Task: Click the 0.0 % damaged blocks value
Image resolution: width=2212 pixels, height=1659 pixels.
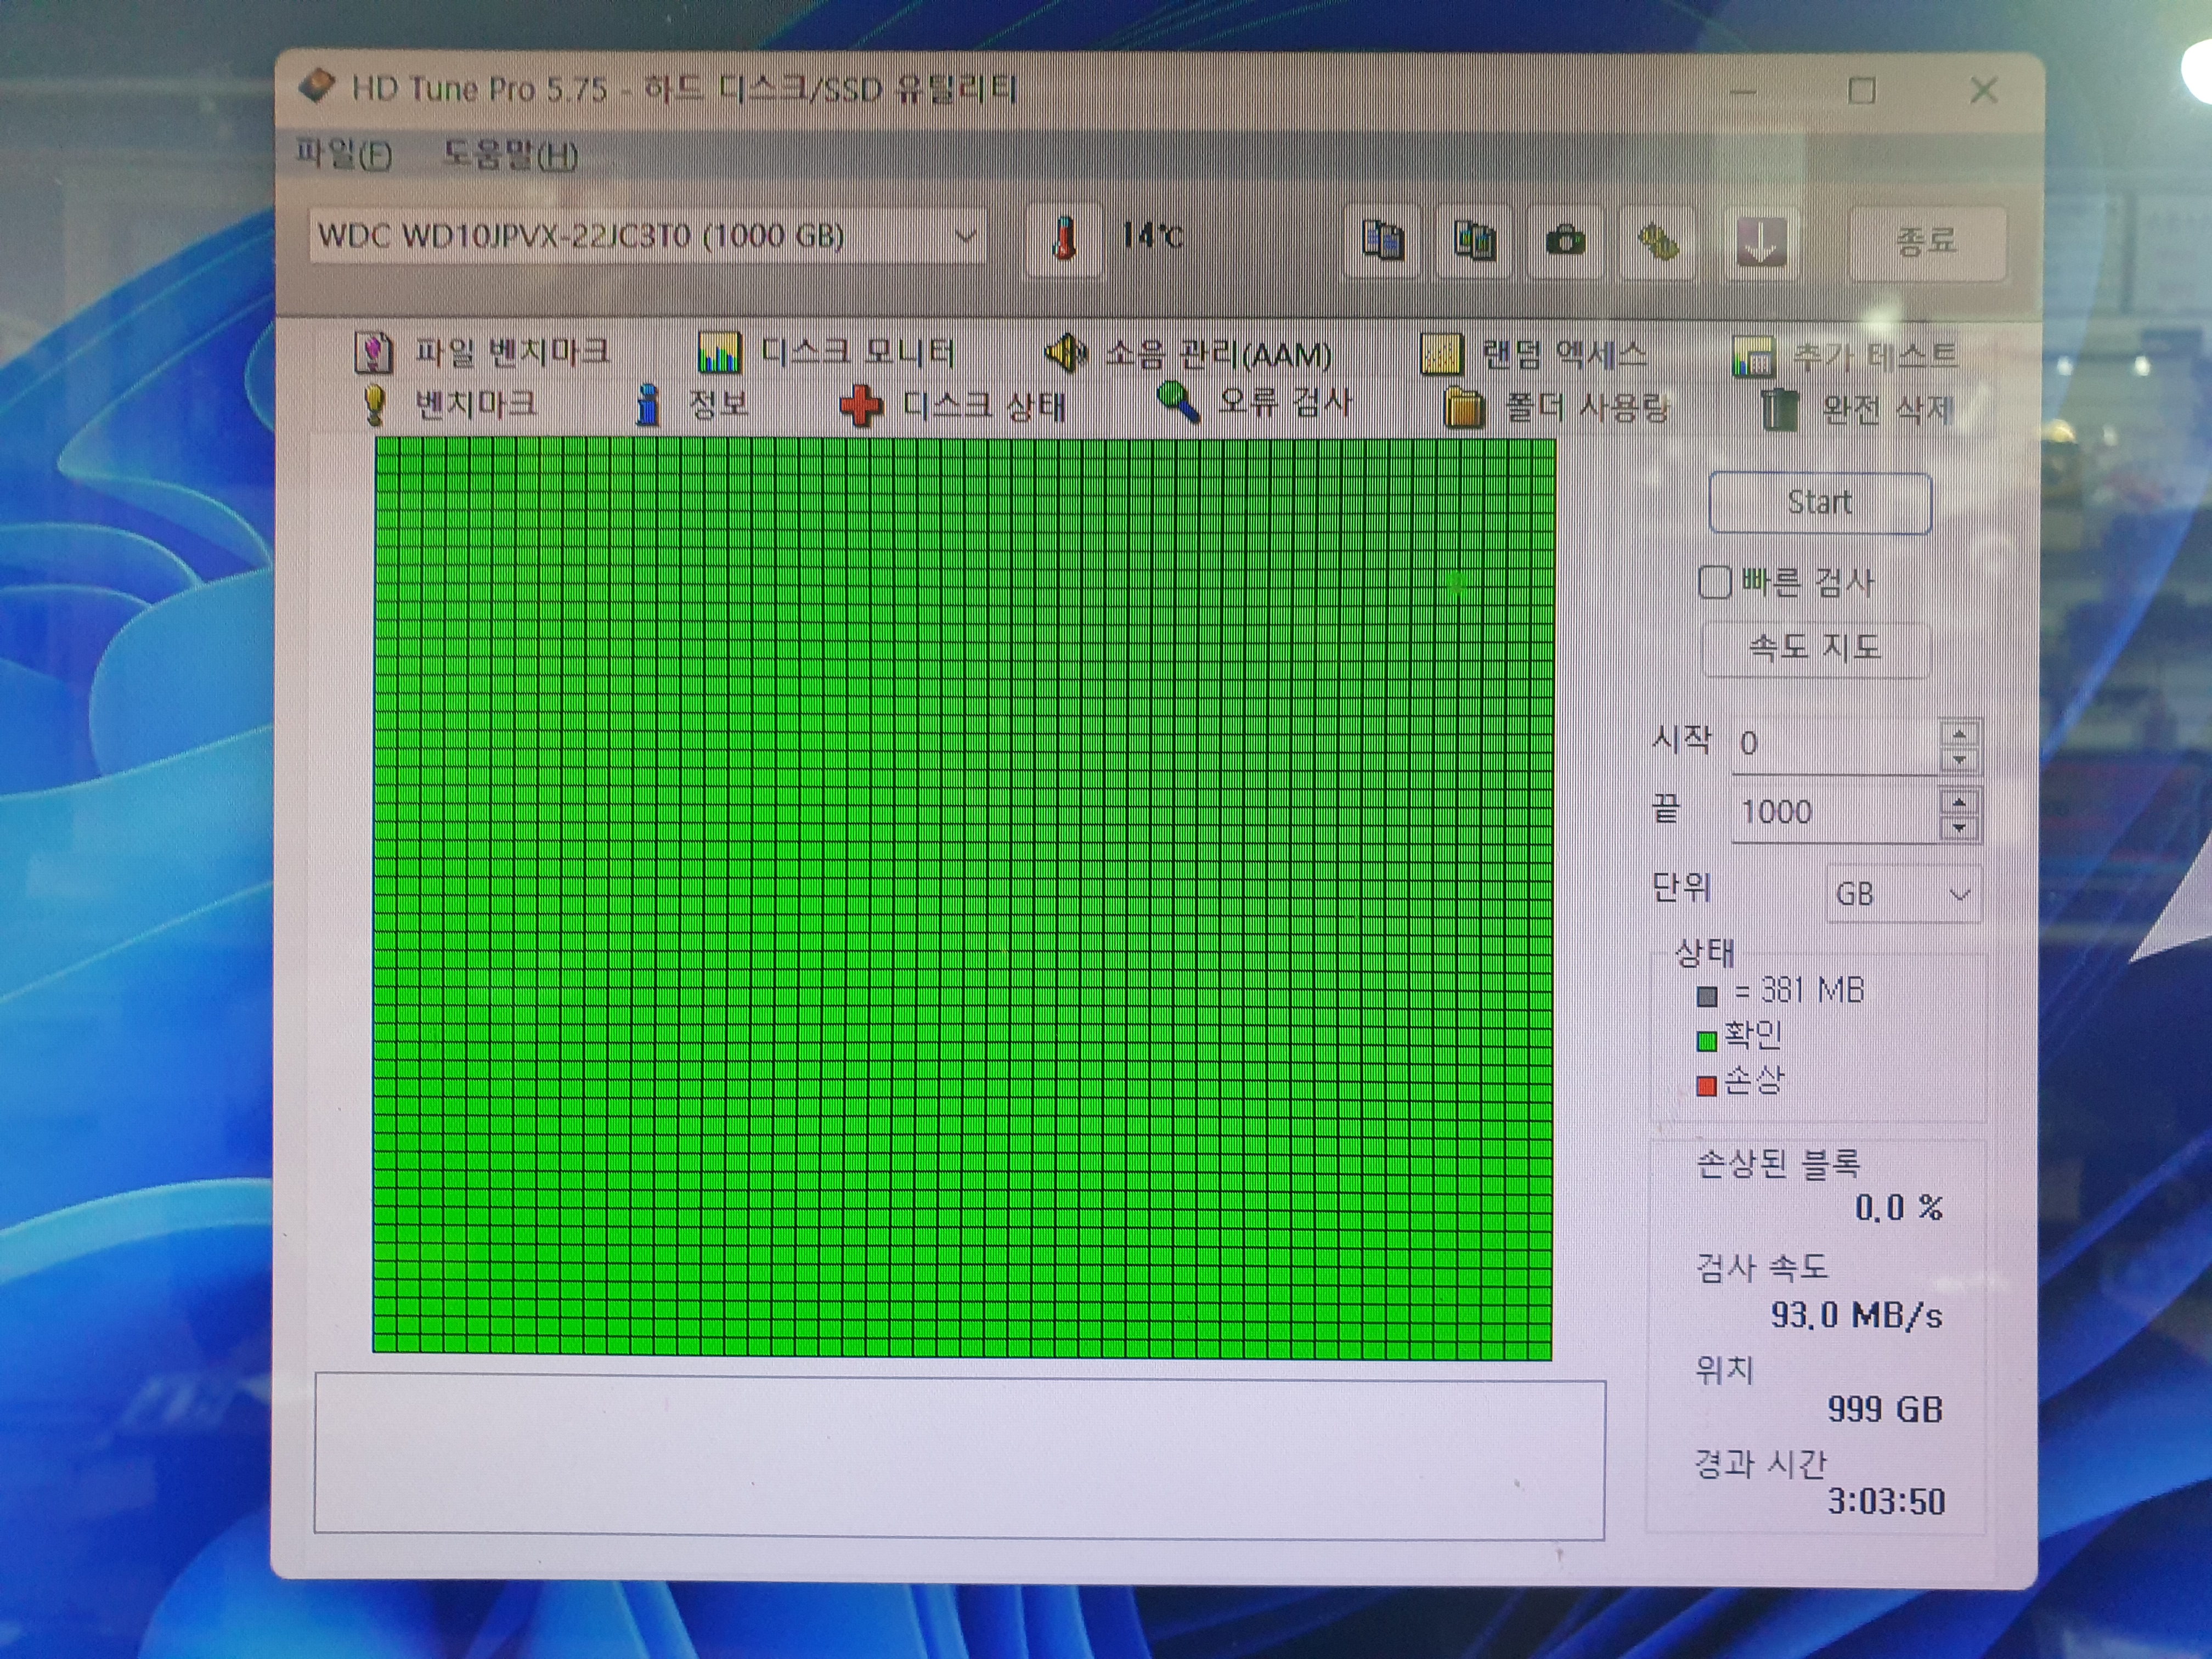Action: [1899, 1208]
